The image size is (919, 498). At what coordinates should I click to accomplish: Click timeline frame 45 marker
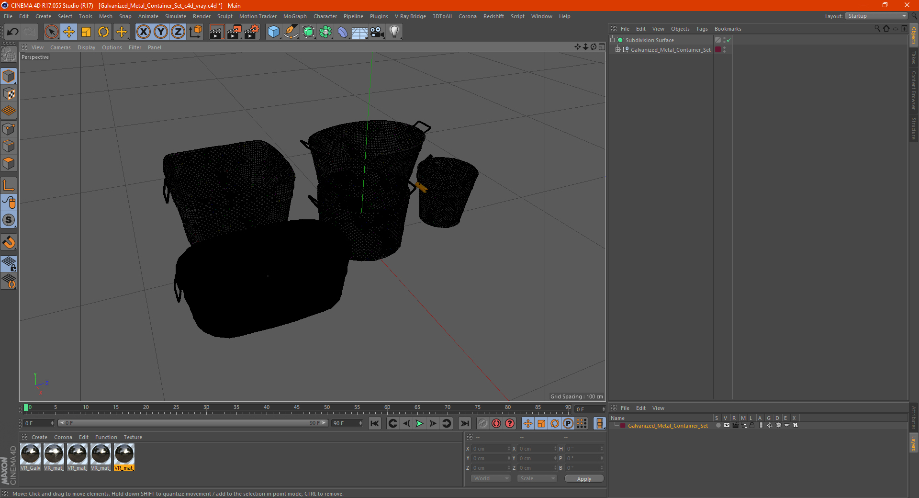tap(297, 408)
